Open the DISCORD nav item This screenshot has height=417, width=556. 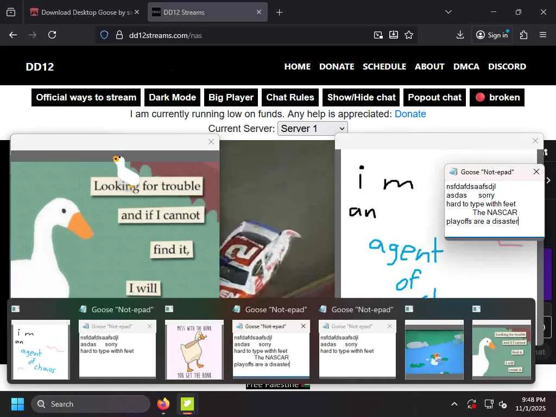point(507,67)
